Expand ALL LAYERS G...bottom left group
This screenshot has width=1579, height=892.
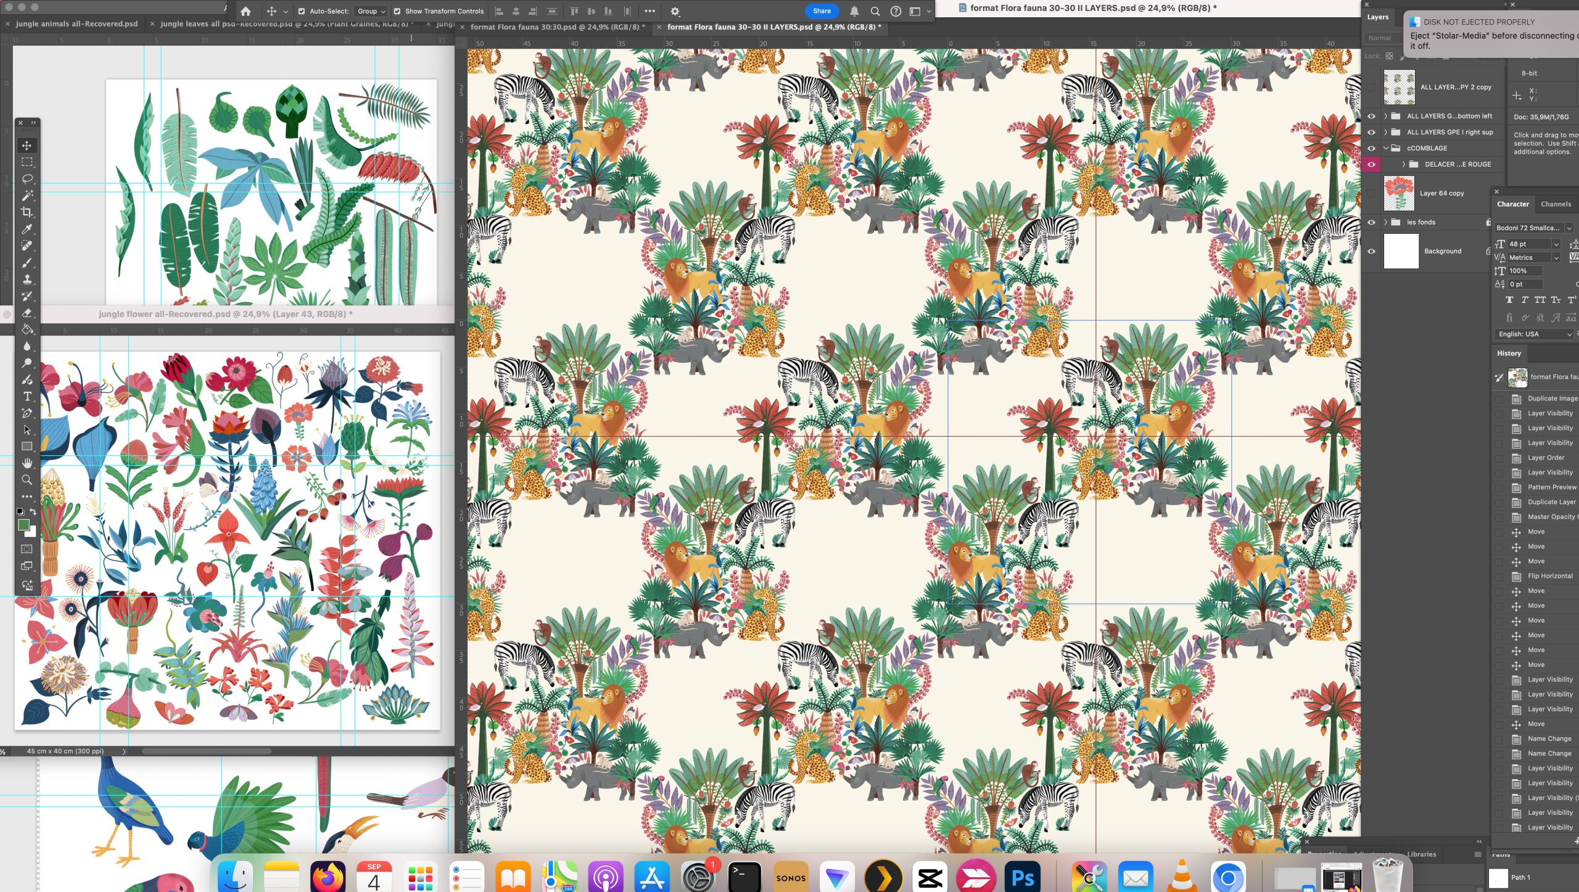(x=1385, y=116)
